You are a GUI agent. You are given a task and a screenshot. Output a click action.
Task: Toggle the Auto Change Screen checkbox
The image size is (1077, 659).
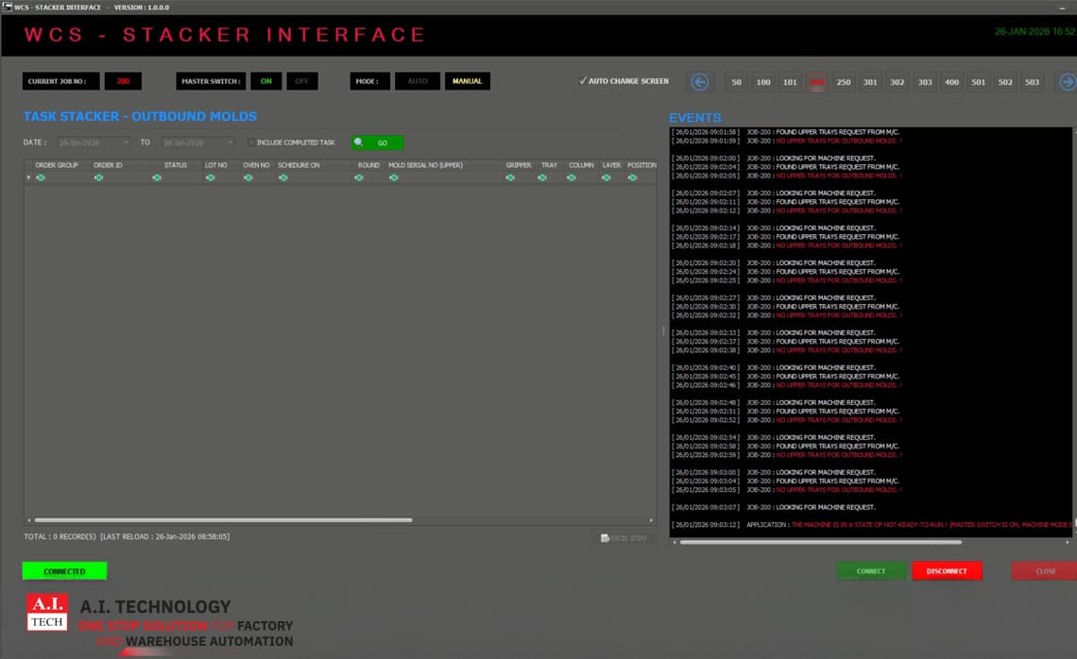583,81
